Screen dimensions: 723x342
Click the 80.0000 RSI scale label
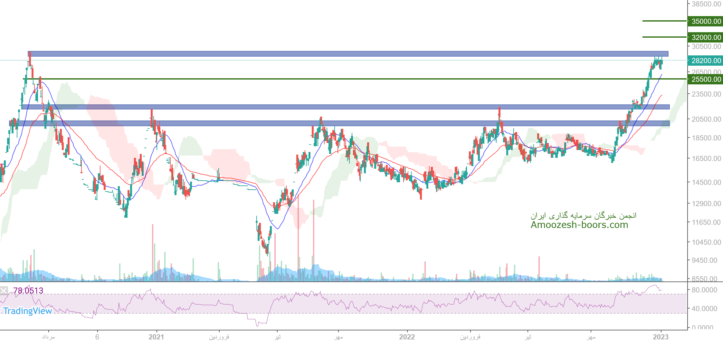pyautogui.click(x=704, y=290)
